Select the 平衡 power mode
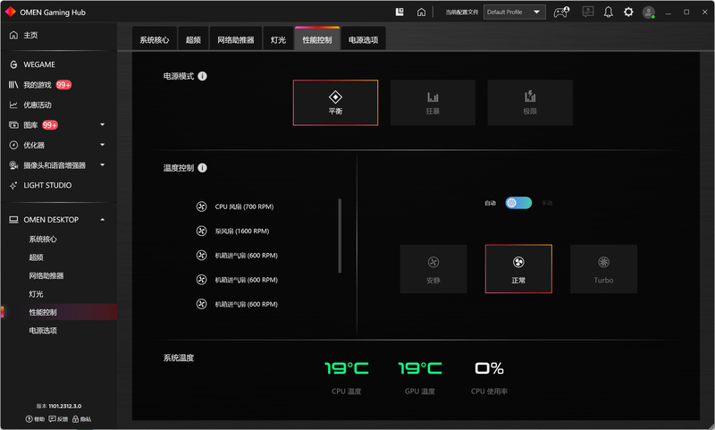Image resolution: width=715 pixels, height=430 pixels. (x=335, y=103)
